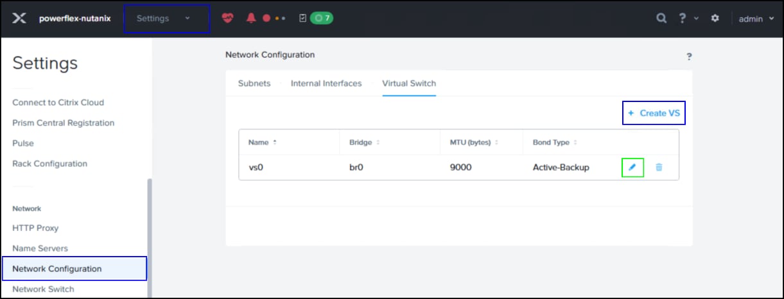The width and height of the screenshot is (784, 299).
Task: Click the vs0 name cell
Action: [256, 167]
